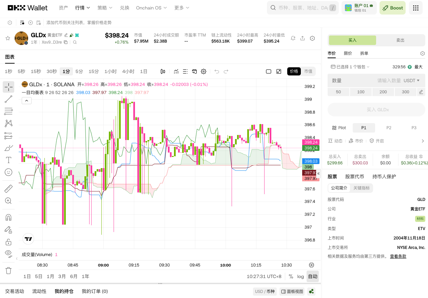428x298 pixels.
Task: Open chart settings gear
Action: coord(203,71)
